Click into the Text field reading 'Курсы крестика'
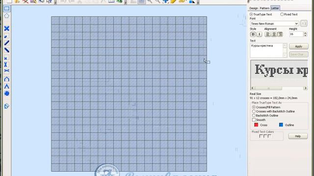Screen dimensions: 314x176 pyautogui.click(x=266, y=50)
